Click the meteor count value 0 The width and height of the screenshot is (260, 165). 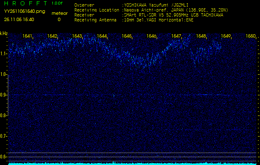click(59, 19)
